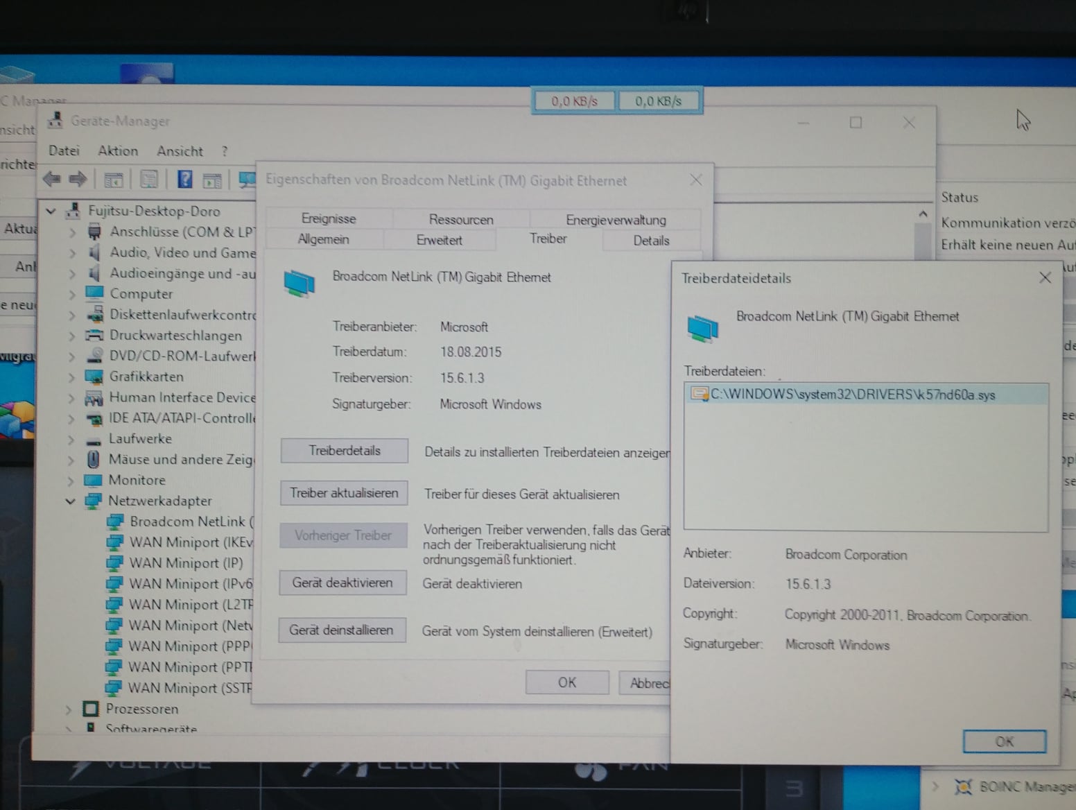Image resolution: width=1076 pixels, height=810 pixels.
Task: Click the Grafikkarten display adapter icon
Action: [x=94, y=377]
